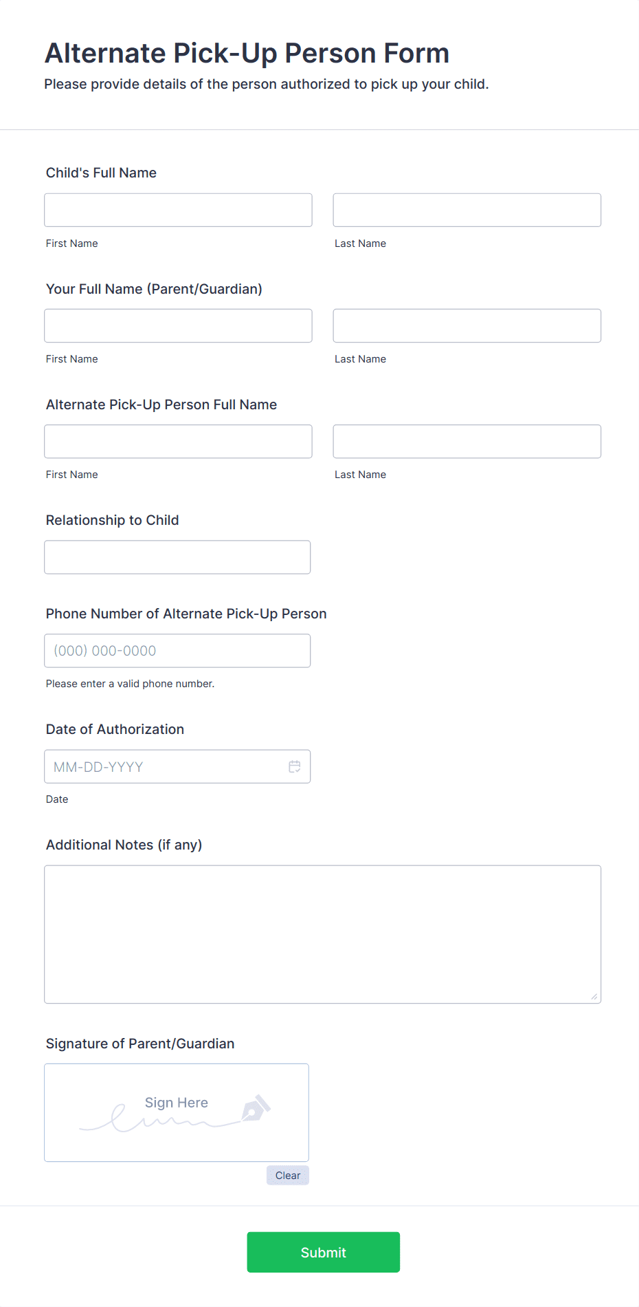Screen dimensions: 639x1307
Task: Click the Alternate Pick-Up Person Form title
Action: pos(247,52)
